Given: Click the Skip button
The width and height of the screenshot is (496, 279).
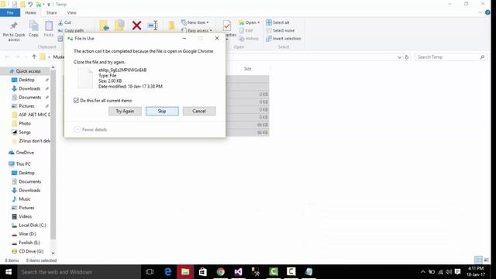Looking at the screenshot, I should pyautogui.click(x=162, y=111).
